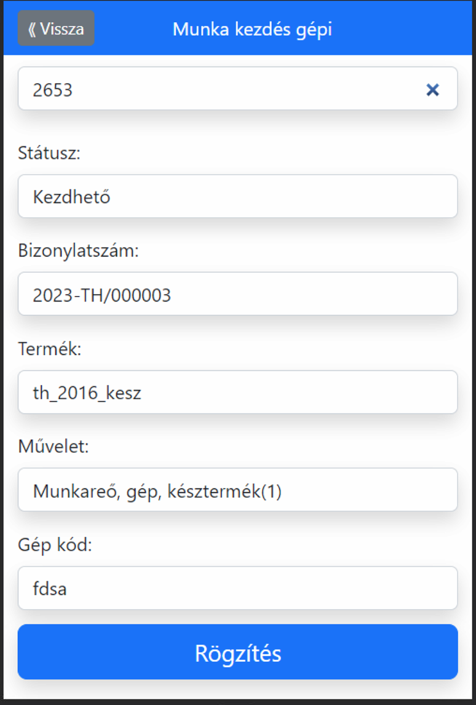Clear the 2653 search field
This screenshot has width=476, height=705.
[433, 90]
